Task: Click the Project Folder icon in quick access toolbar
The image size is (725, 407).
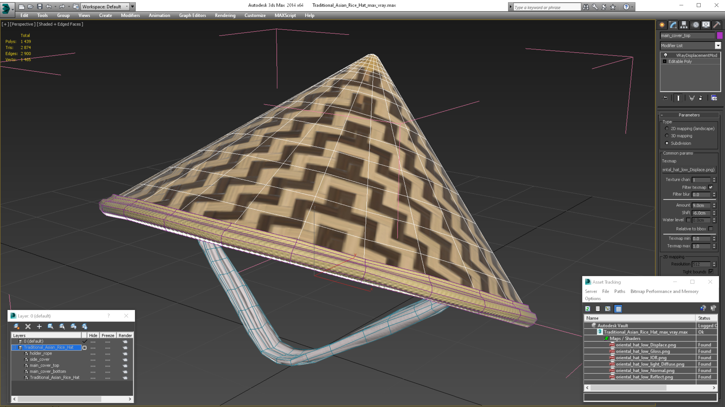Action: coord(76,7)
